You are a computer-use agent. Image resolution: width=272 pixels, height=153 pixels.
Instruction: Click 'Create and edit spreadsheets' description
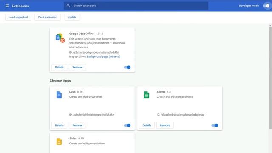pos(175,97)
